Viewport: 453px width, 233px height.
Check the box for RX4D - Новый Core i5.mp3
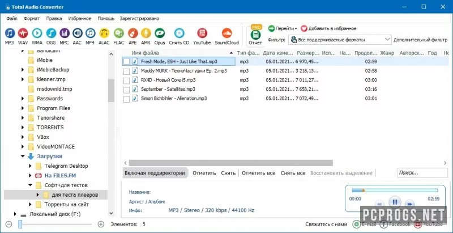126,81
